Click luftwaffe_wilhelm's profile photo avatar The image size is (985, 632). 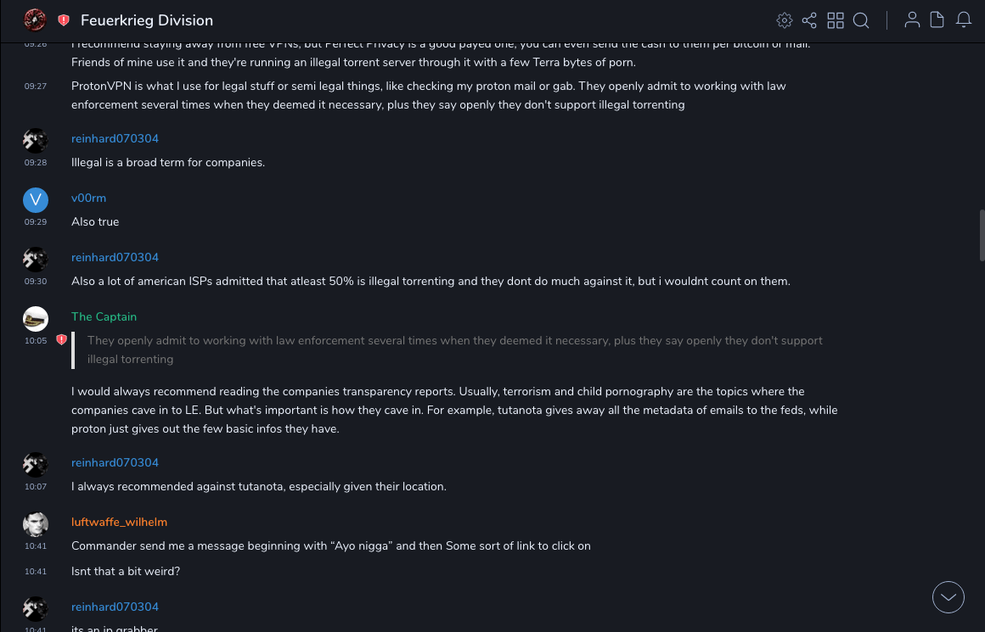point(35,524)
